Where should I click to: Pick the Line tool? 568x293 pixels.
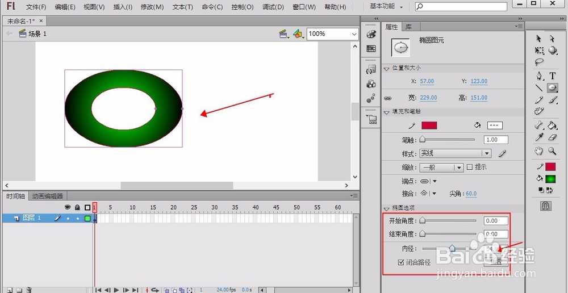(x=539, y=87)
